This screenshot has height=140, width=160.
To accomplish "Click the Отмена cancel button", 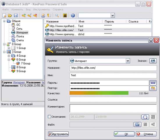I will click(146, 134).
